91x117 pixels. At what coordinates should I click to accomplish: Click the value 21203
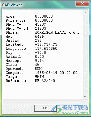pos(41,28)
